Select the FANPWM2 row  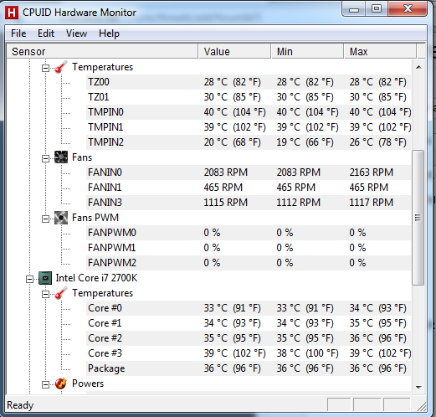(249, 263)
